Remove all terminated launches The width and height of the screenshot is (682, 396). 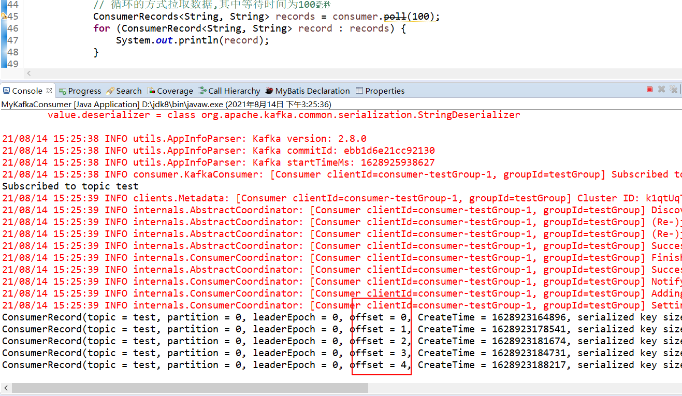(x=674, y=90)
